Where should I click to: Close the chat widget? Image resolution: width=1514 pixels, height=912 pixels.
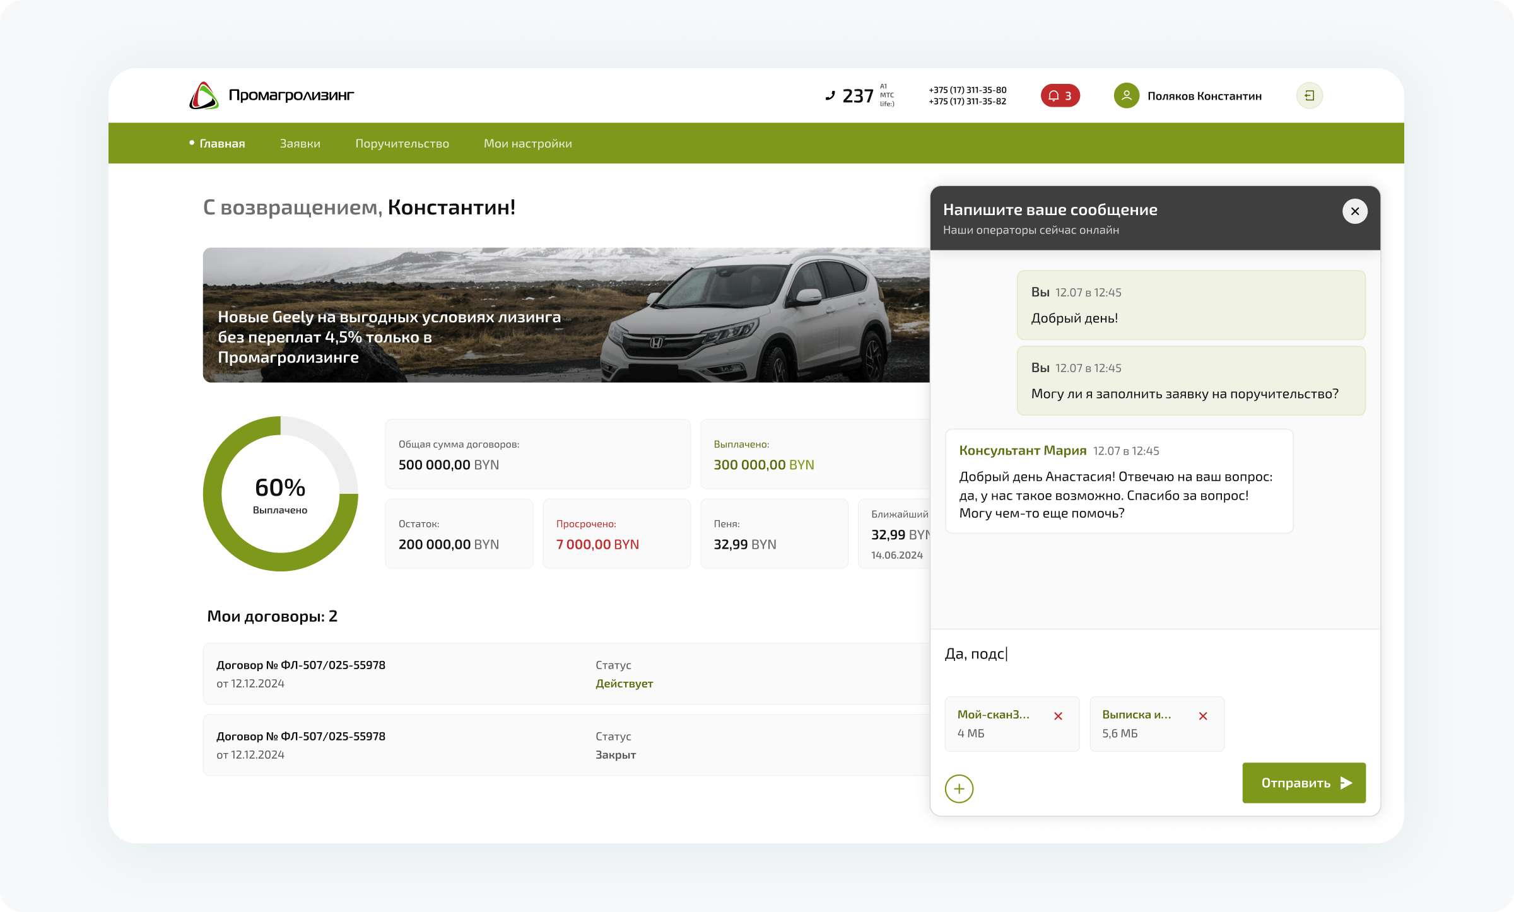coord(1354,211)
